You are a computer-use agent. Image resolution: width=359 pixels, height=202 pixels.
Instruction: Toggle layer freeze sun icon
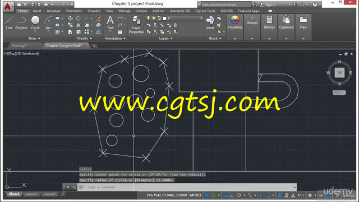coord(154,19)
